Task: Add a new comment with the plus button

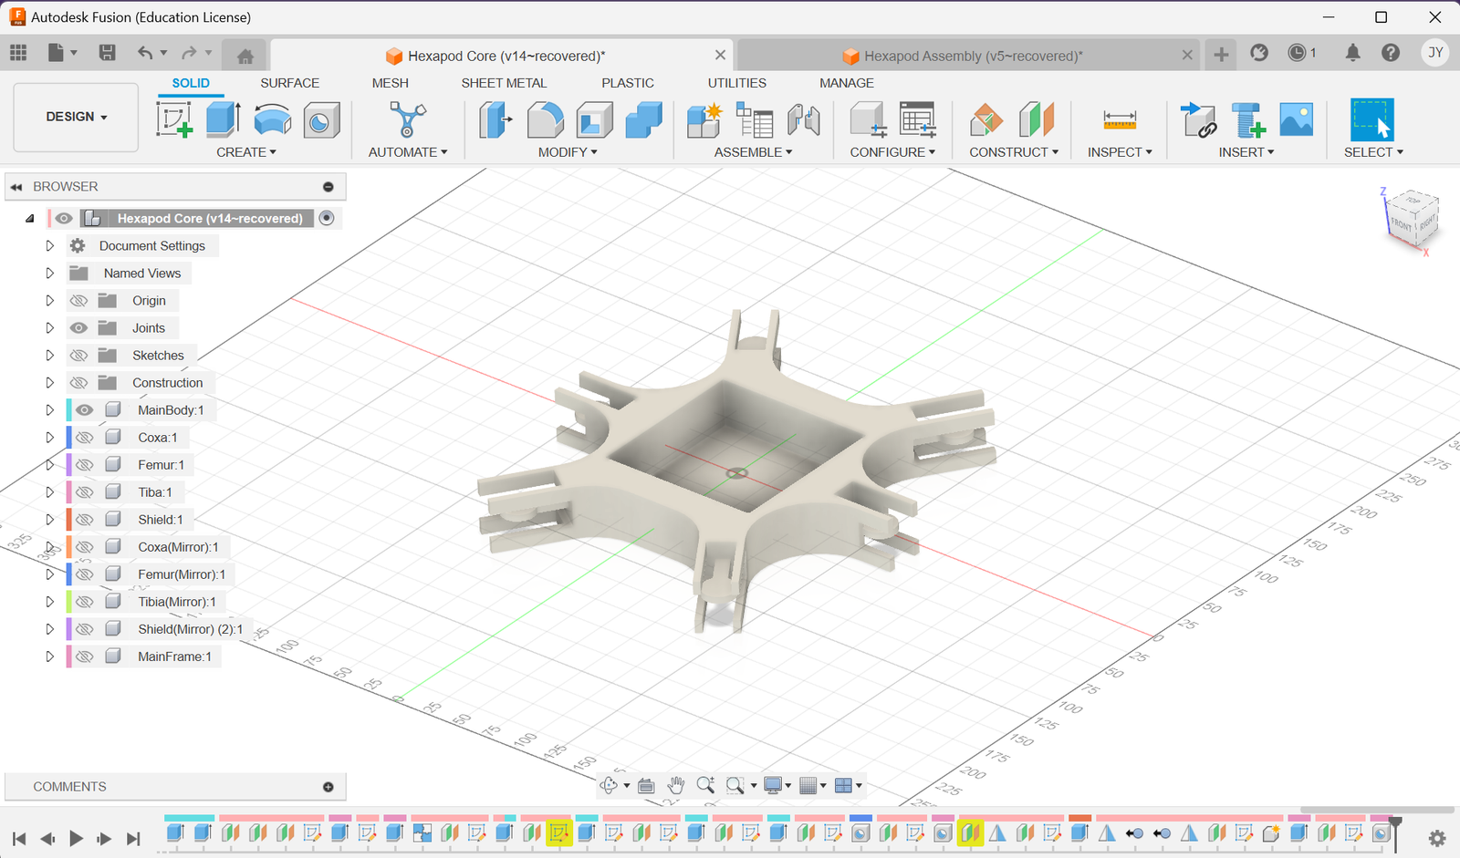Action: click(328, 786)
